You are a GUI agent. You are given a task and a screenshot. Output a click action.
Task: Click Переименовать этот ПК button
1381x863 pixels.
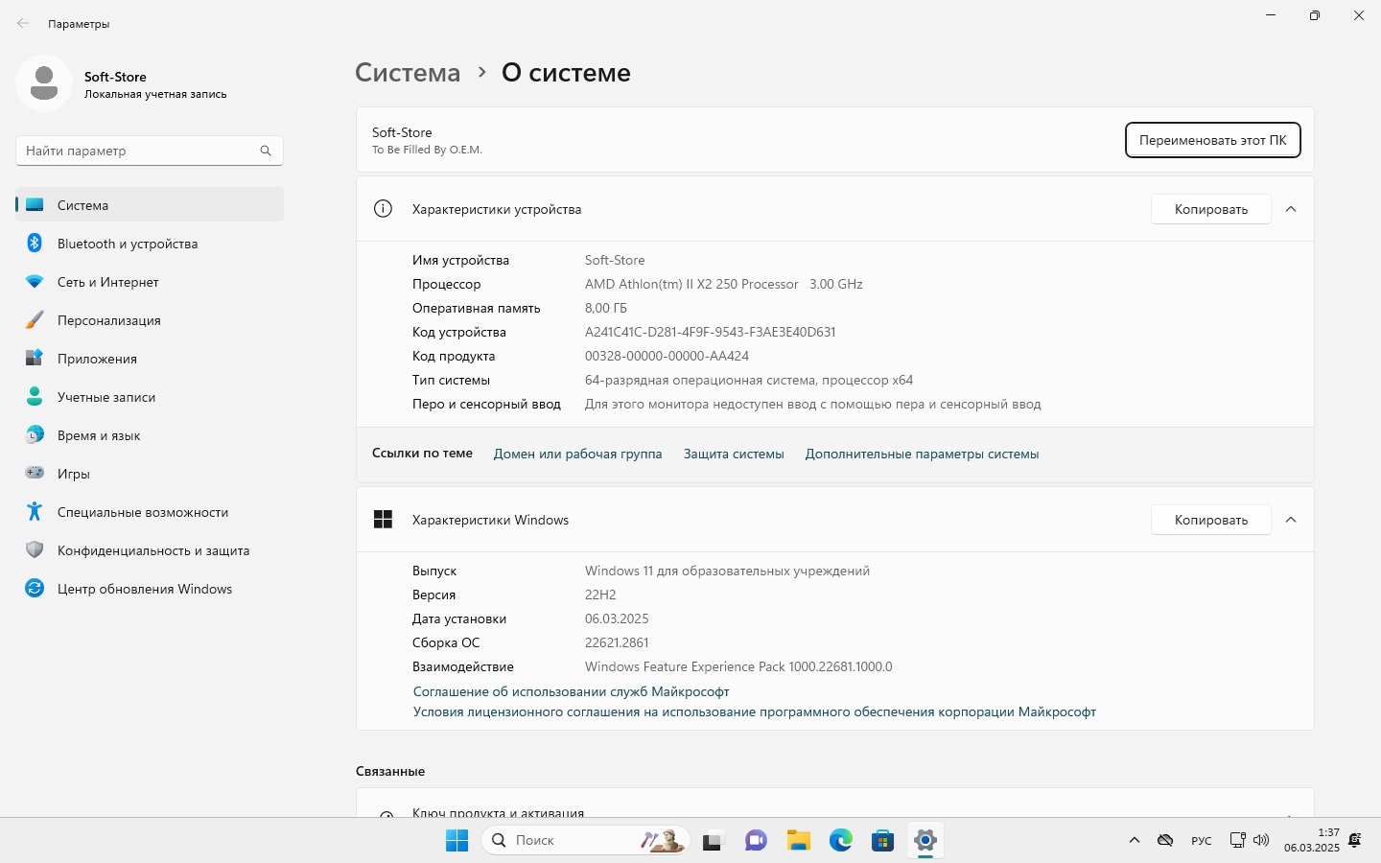click(1212, 140)
